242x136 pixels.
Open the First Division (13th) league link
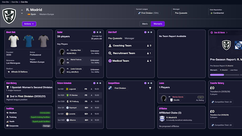[149, 13]
